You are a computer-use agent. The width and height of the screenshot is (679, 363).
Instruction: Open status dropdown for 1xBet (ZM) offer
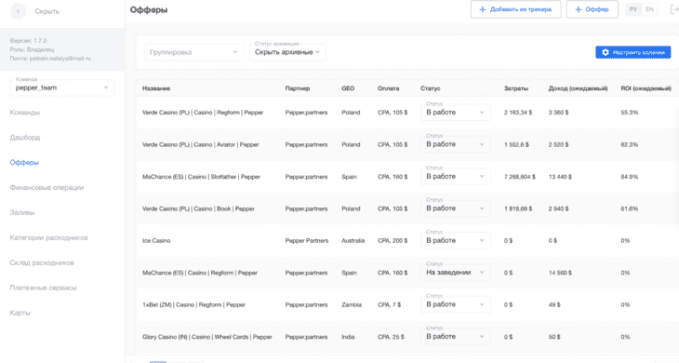455,305
